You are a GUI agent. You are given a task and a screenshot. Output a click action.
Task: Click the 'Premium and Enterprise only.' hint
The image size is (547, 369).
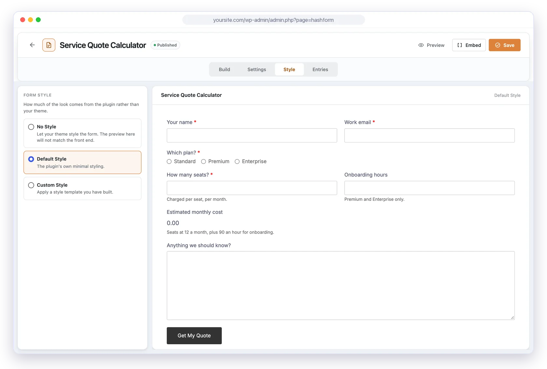[x=374, y=199]
